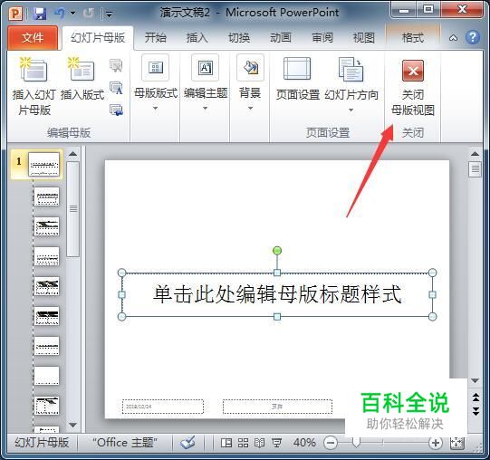Select the fifth layout thumbnail
Viewport: 490px width, 460px height.
[46, 286]
